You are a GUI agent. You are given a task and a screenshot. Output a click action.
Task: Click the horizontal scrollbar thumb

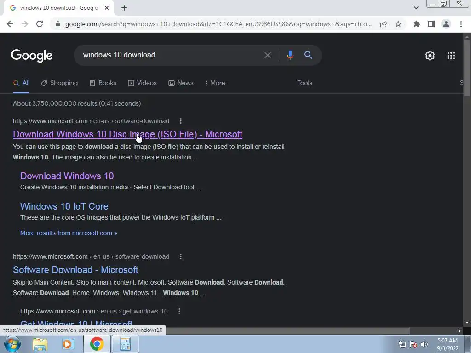click(x=287, y=330)
